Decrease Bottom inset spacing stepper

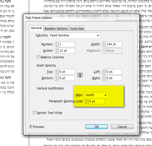pos(57,79)
